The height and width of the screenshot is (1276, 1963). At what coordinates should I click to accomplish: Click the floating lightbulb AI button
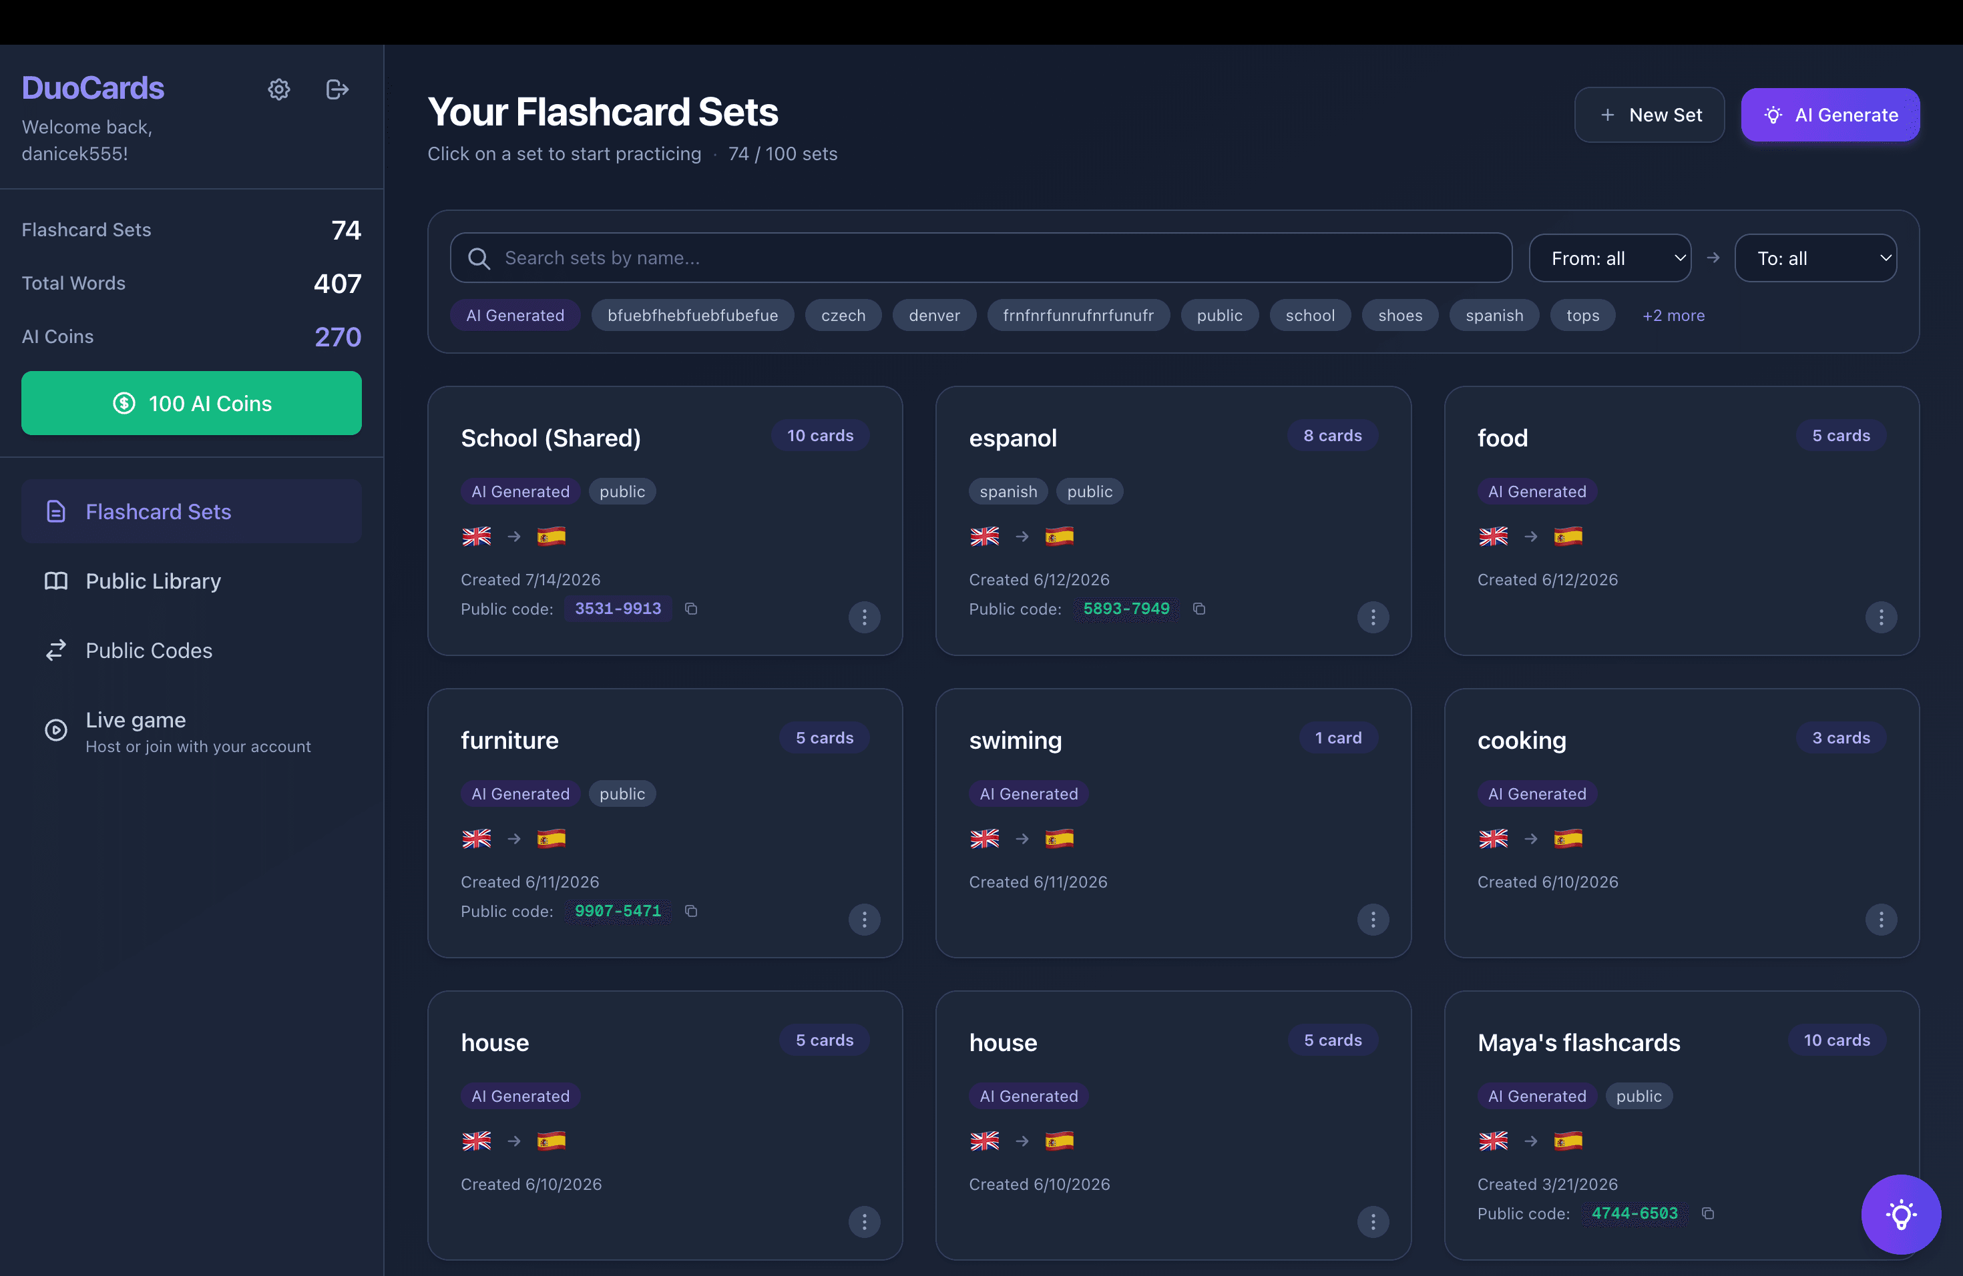pyautogui.click(x=1901, y=1214)
